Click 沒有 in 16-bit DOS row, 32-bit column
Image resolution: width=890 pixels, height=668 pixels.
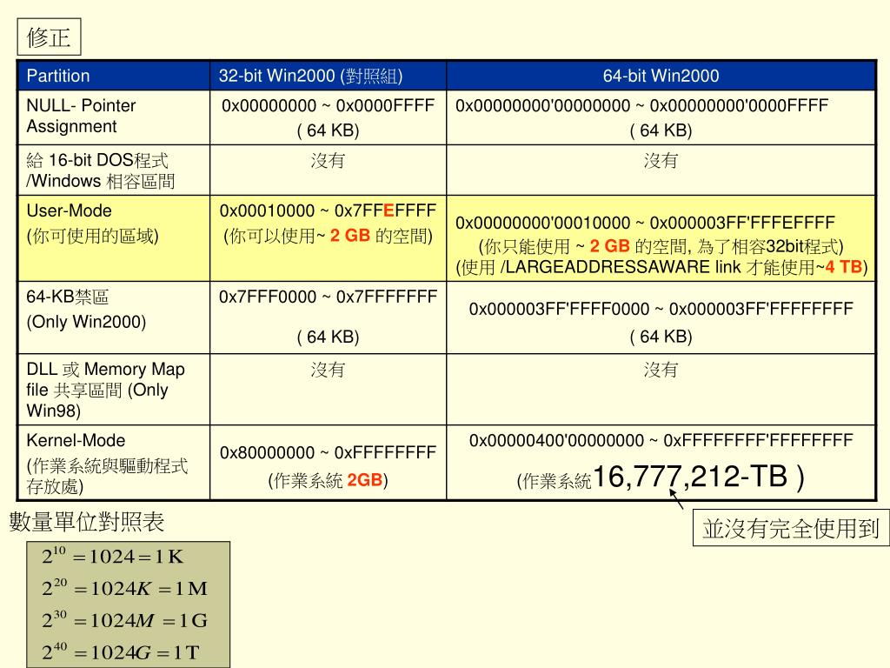pos(328,161)
